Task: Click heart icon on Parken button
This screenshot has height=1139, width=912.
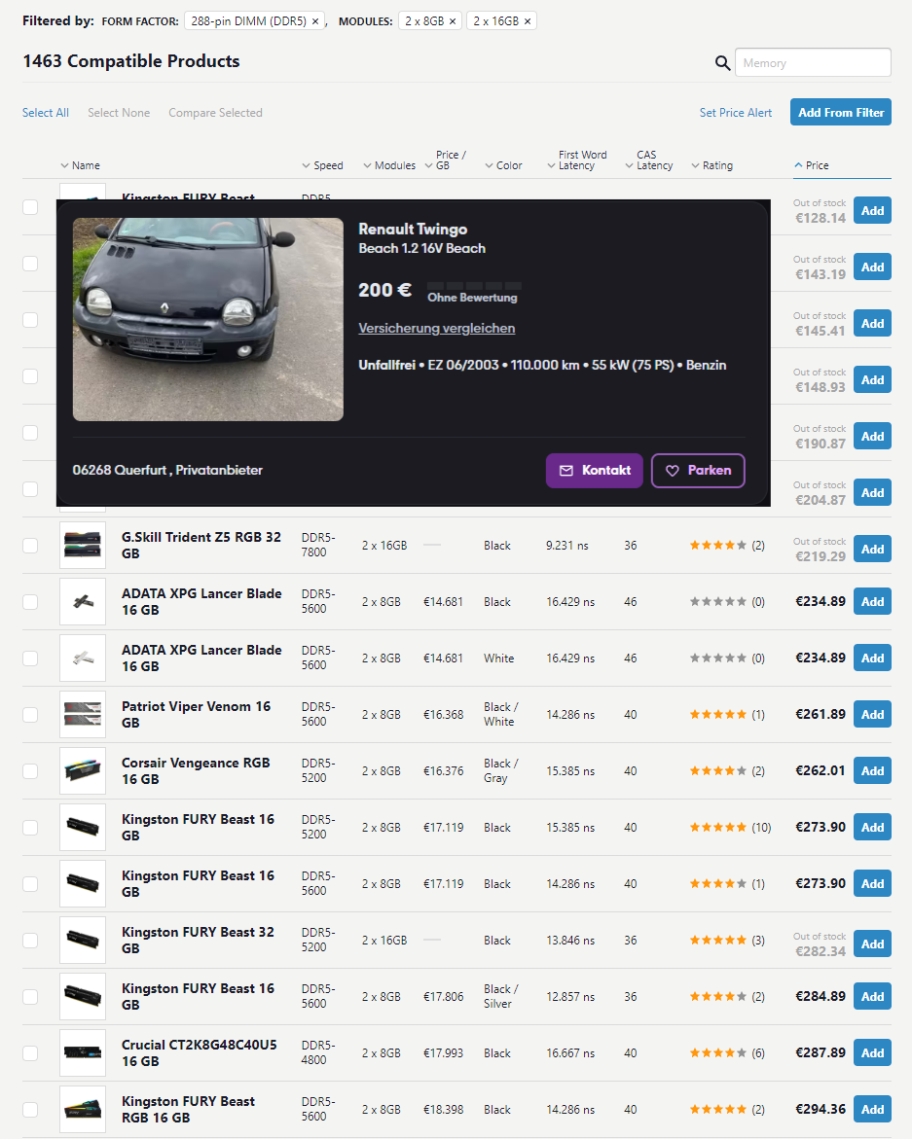Action: click(x=673, y=471)
